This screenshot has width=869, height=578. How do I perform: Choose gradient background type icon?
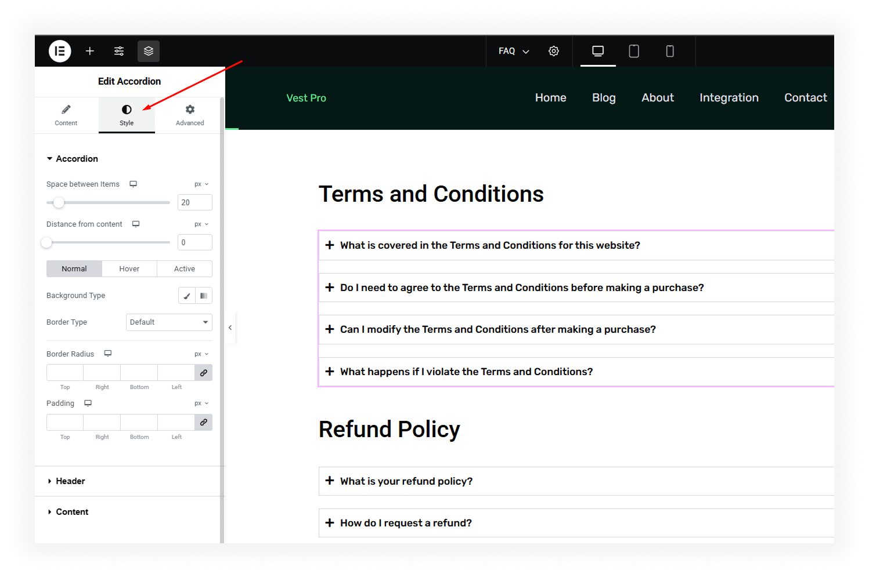[x=204, y=296]
